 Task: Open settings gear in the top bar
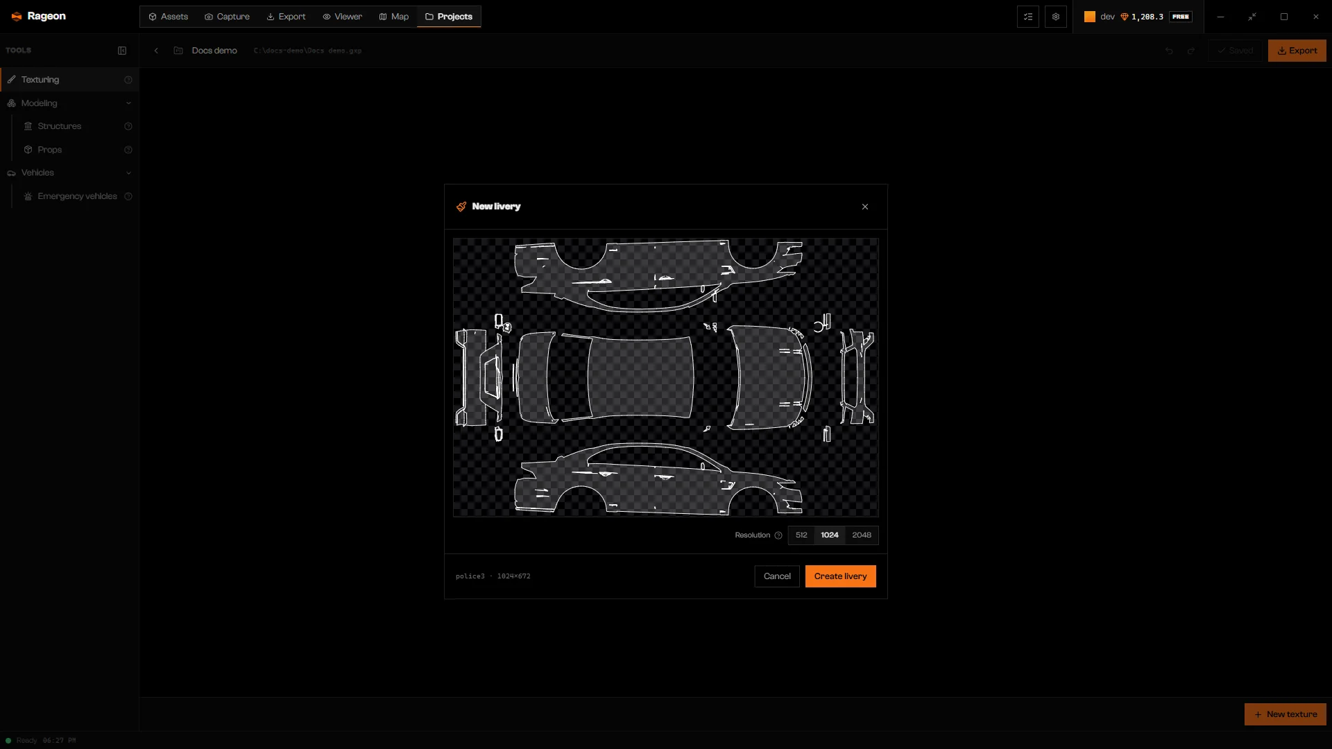coord(1056,17)
